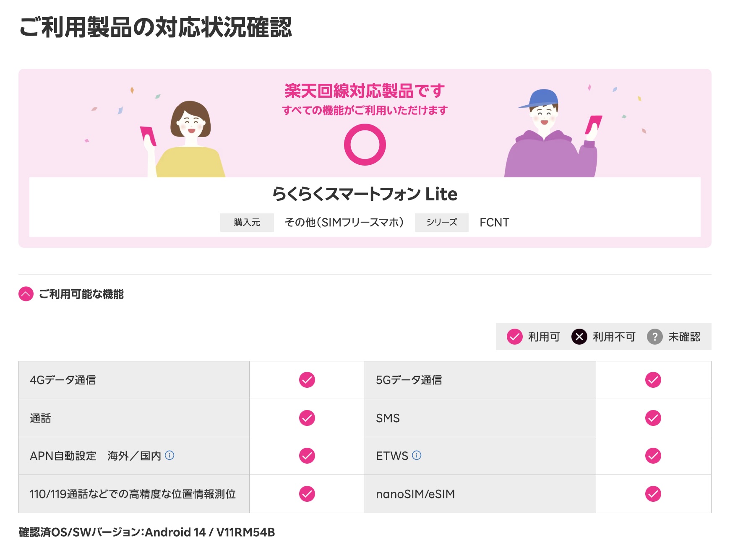Click the FCNT series value

click(495, 222)
